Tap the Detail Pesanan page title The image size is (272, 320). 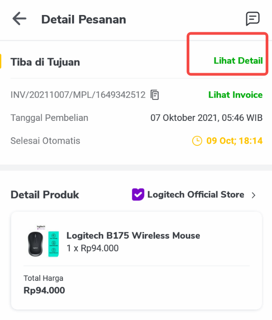click(84, 20)
